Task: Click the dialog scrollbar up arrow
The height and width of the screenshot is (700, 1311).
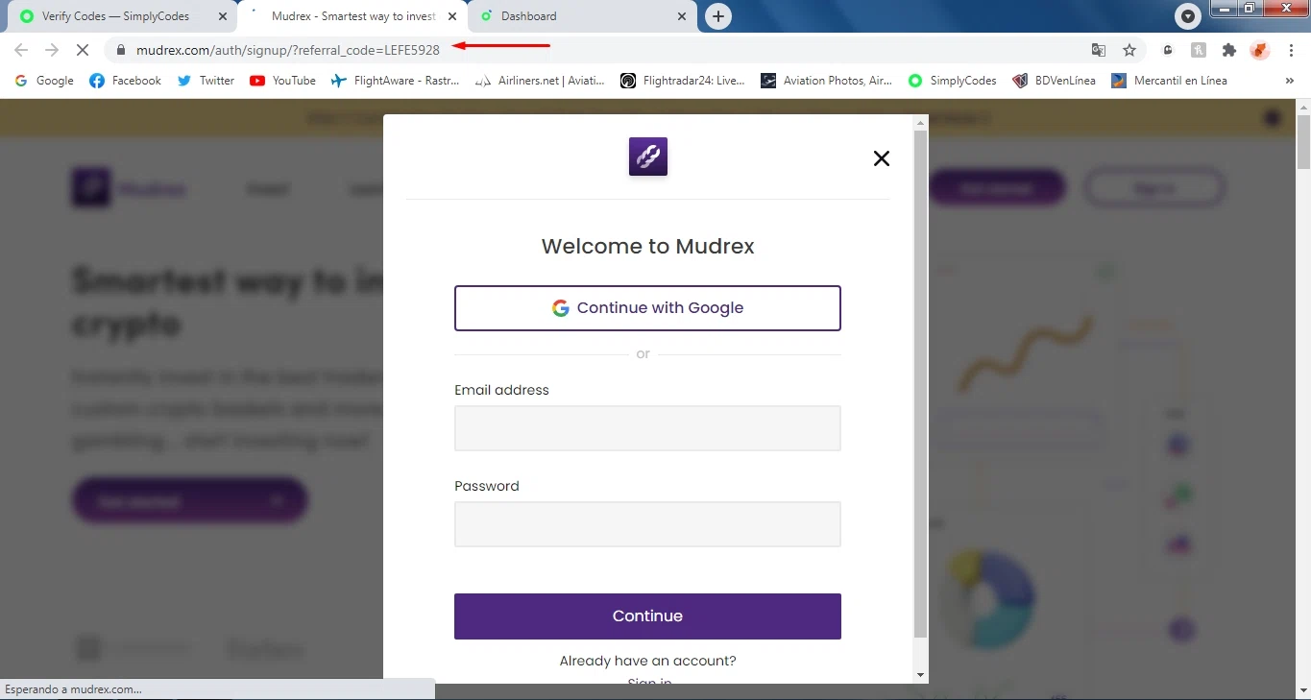Action: coord(920,123)
